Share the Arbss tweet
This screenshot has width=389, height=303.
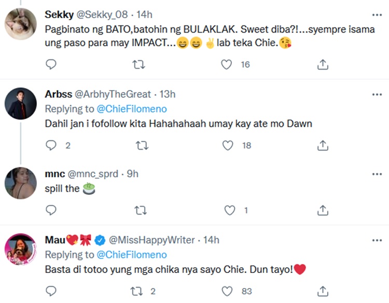(x=322, y=146)
